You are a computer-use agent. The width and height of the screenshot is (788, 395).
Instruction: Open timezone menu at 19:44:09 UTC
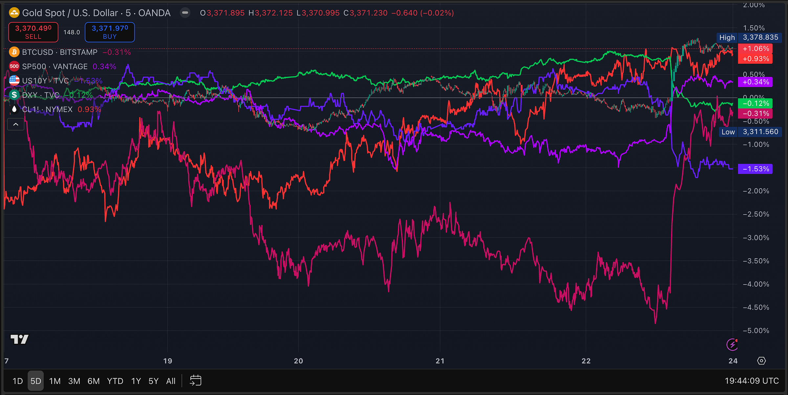click(752, 381)
